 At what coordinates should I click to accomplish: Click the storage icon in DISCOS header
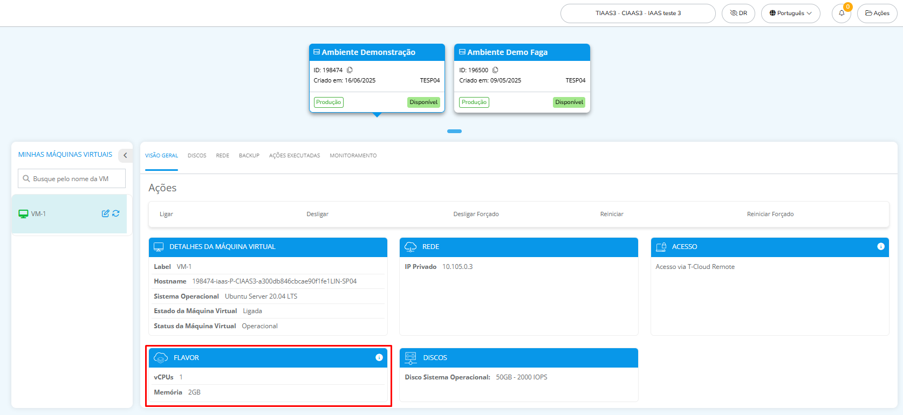(x=411, y=358)
